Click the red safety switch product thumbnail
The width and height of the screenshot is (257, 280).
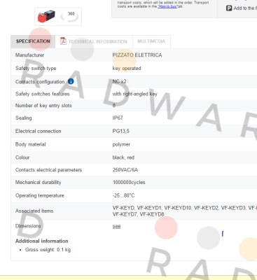46,16
